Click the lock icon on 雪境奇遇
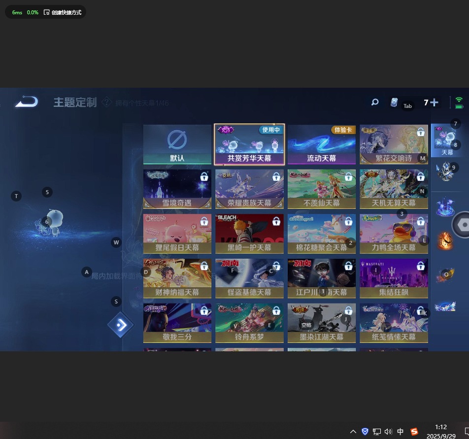This screenshot has height=439, width=469. [x=204, y=176]
